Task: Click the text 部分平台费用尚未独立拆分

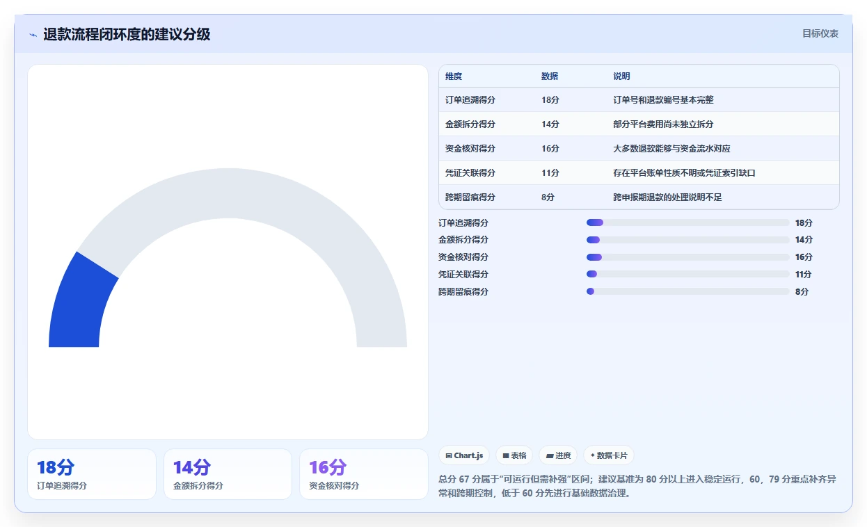Action: point(663,124)
